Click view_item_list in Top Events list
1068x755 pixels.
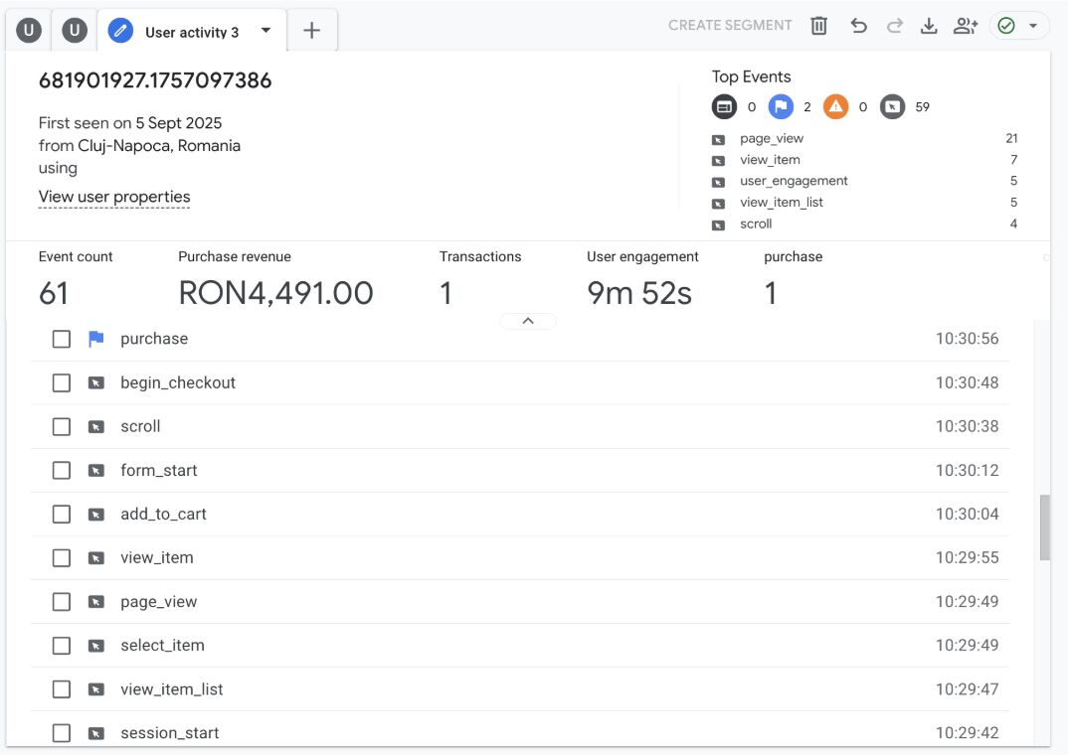pyautogui.click(x=782, y=203)
